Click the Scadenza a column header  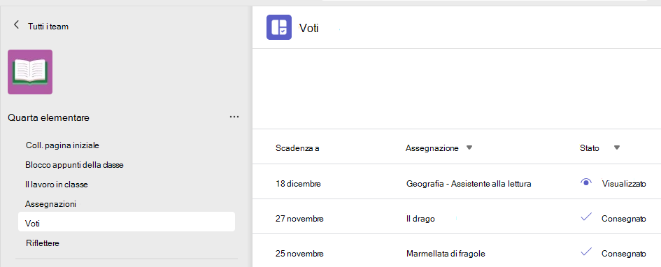297,147
